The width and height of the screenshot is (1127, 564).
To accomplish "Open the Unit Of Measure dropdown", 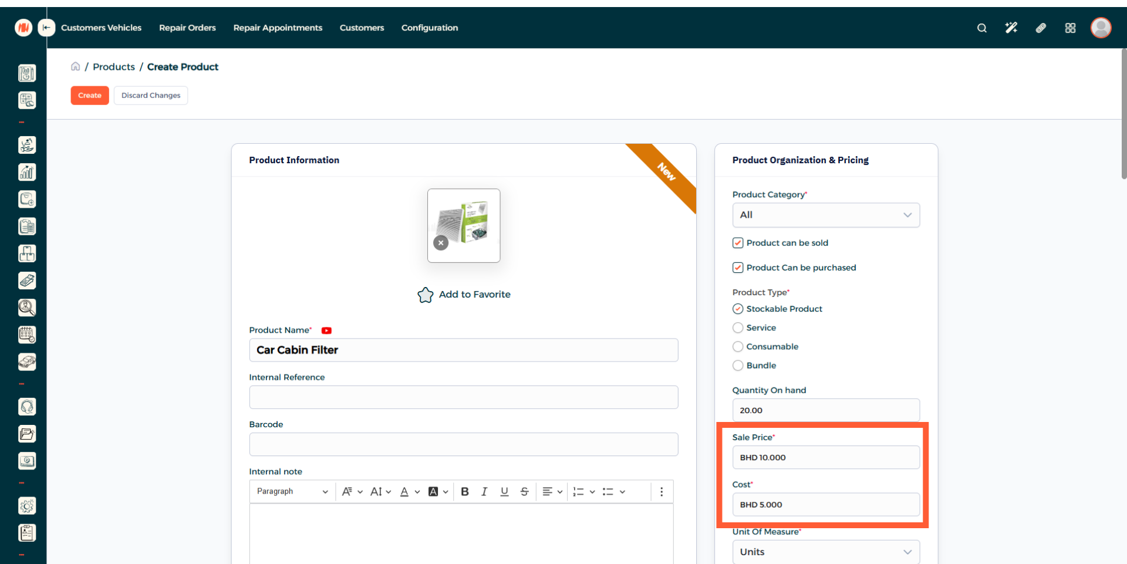I will coord(825,552).
